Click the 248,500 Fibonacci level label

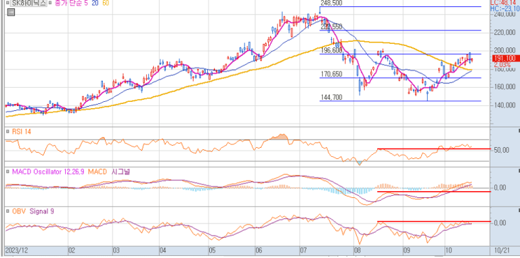(331, 3)
